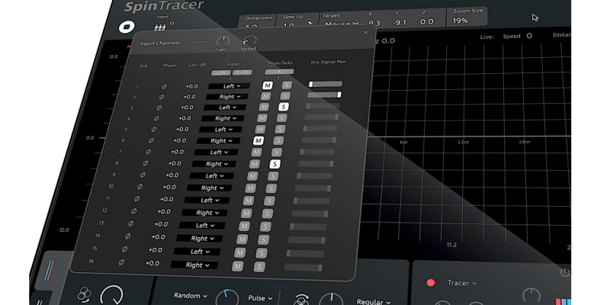Click the orbiting circles icon beside Regular

pyautogui.click(x=300, y=300)
